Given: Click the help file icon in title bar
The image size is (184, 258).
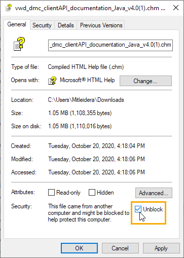Looking at the screenshot, I should coord(9,8).
